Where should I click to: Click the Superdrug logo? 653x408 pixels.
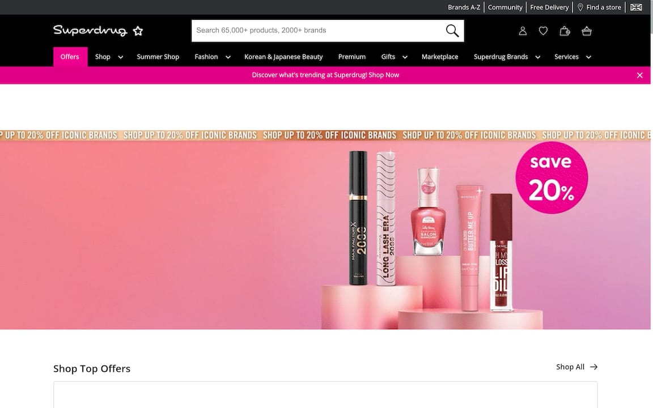pyautogui.click(x=90, y=31)
